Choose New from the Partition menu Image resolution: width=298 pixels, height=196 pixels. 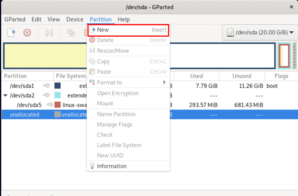(x=128, y=30)
